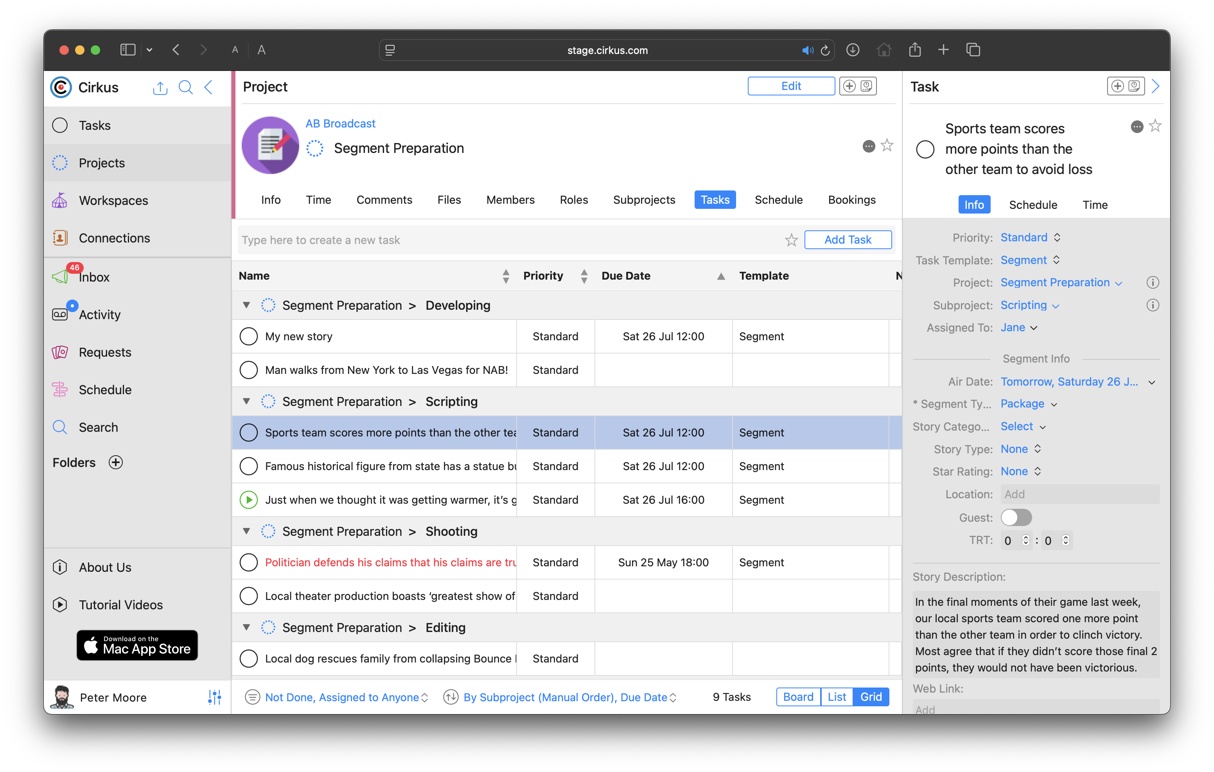The height and width of the screenshot is (772, 1214).
Task: Click the Add Task button
Action: 848,239
